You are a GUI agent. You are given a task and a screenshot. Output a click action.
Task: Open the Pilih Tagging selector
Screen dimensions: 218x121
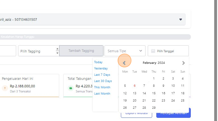pyautogui.click(x=39, y=51)
